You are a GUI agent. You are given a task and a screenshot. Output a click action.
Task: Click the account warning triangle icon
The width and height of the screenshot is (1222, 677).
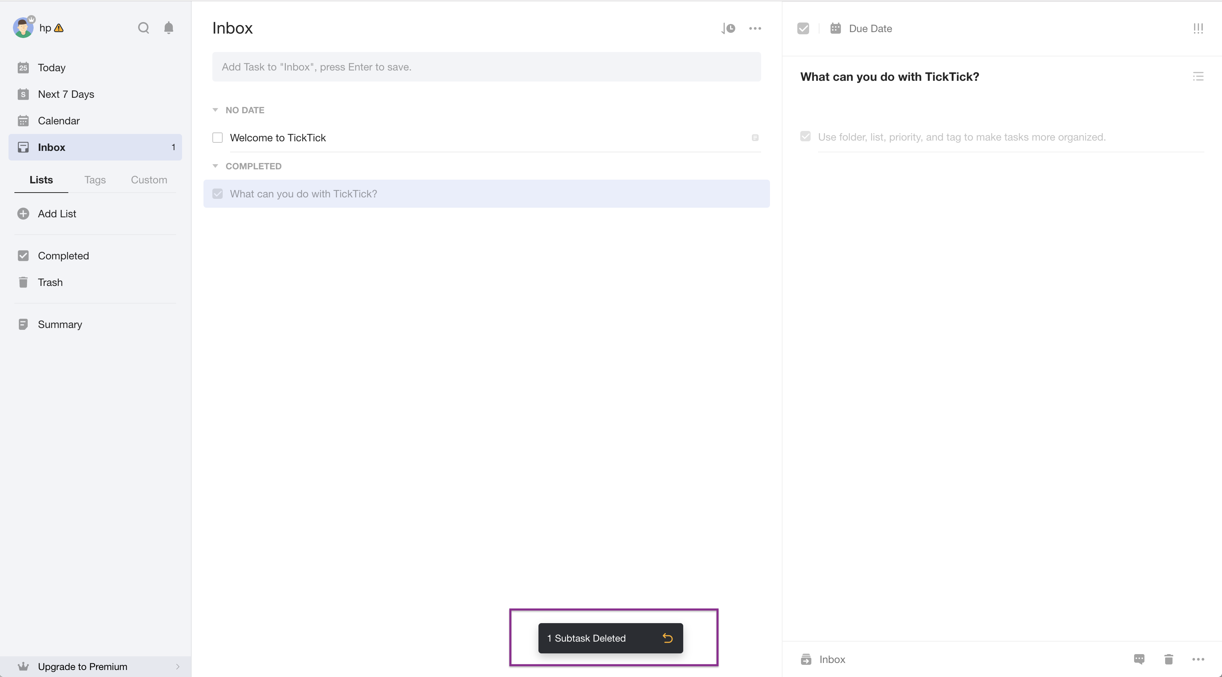59,28
